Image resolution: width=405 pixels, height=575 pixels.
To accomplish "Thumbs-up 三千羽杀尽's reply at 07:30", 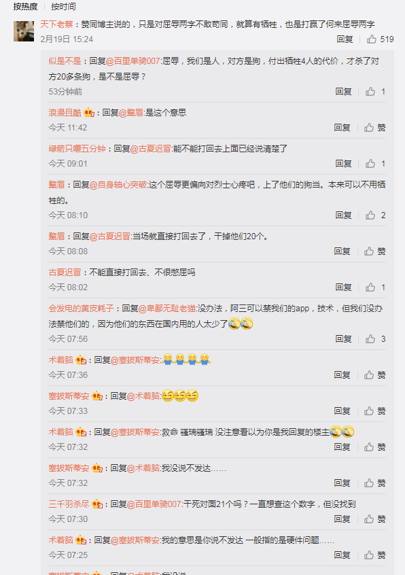I will coord(374,519).
